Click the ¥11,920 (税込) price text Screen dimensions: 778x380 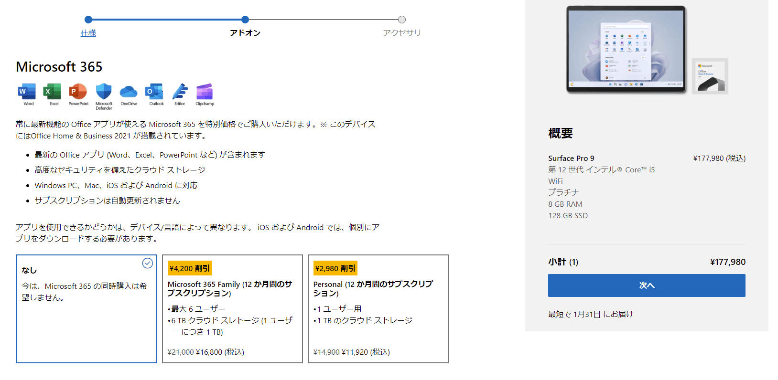click(366, 352)
